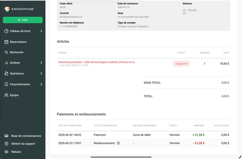This screenshot has height=159, width=242.
Task: Click the email info@endorphine.ca
Action: (x=71, y=17)
